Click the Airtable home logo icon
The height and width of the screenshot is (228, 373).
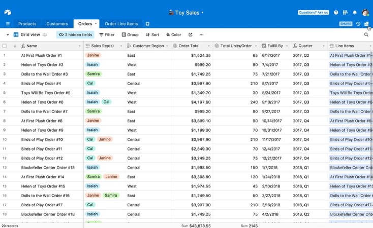click(8, 12)
